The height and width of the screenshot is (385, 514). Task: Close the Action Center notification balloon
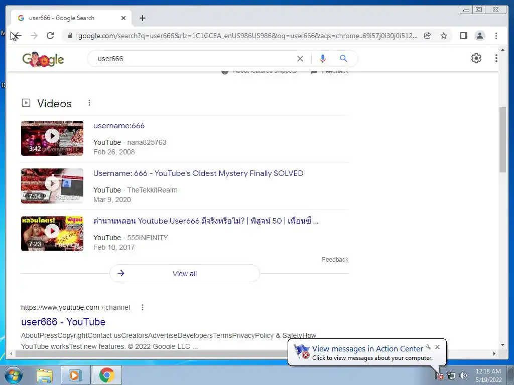pos(437,347)
